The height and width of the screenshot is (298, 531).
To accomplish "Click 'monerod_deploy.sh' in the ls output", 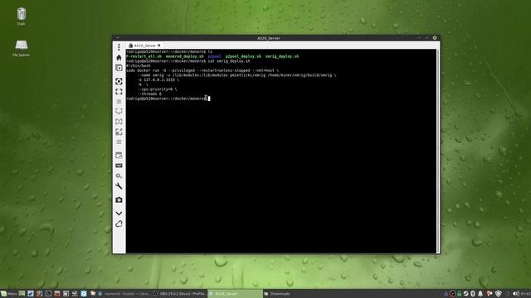I will tap(184, 56).
